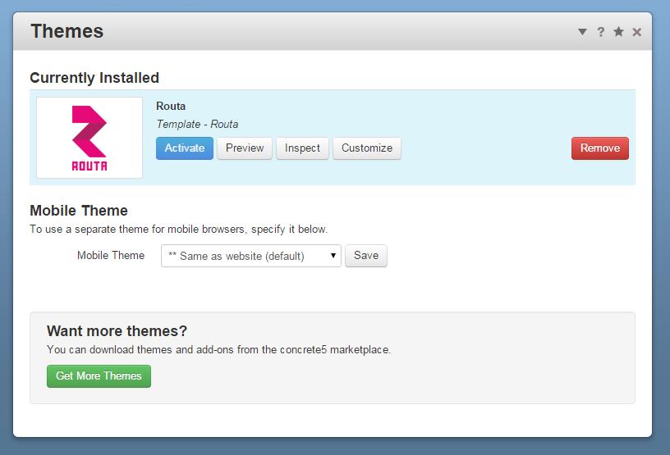670x455 pixels.
Task: Save the mobile theme setting
Action: pos(365,256)
